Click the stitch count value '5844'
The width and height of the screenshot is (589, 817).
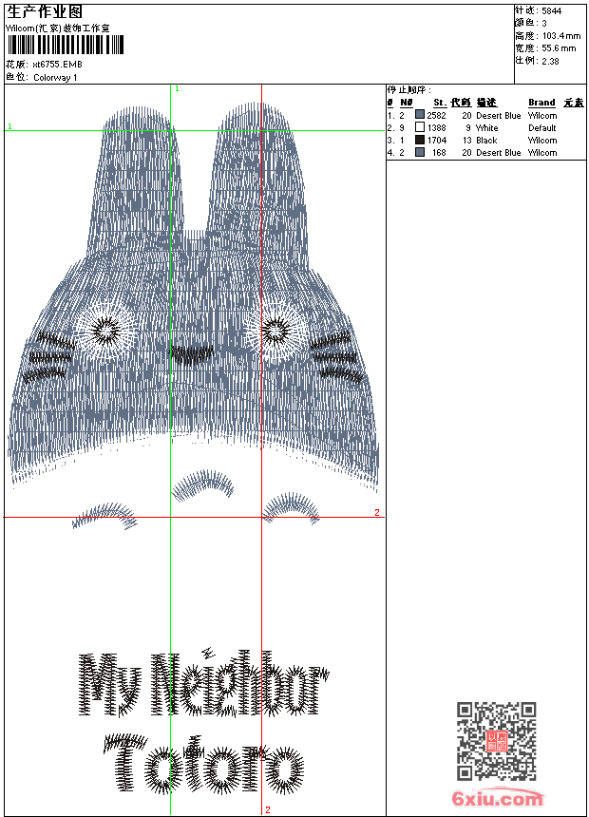(551, 11)
